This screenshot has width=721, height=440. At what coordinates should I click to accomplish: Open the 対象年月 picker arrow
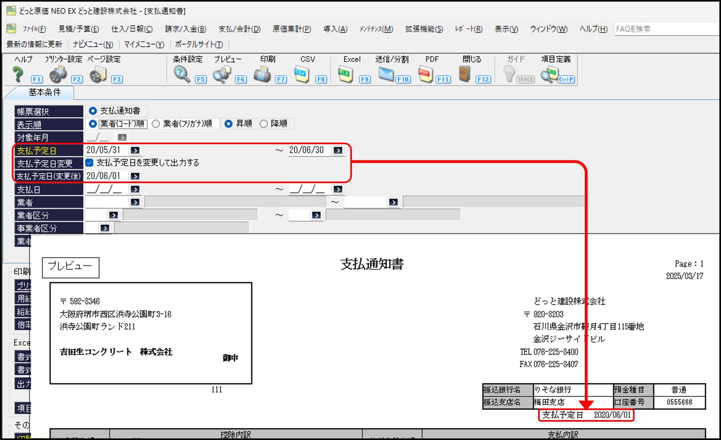[x=122, y=137]
